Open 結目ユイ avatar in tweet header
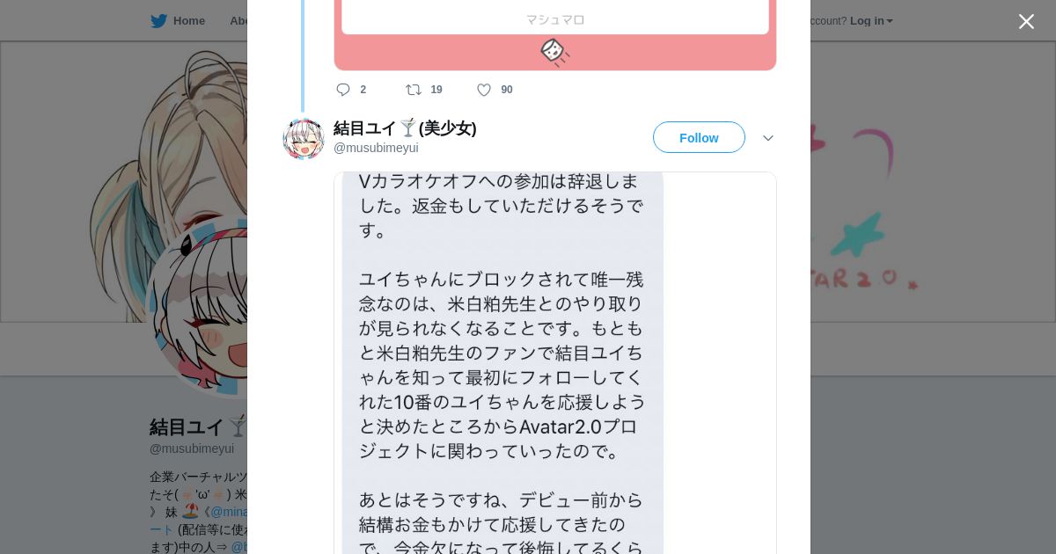This screenshot has height=554, width=1056. [x=304, y=138]
